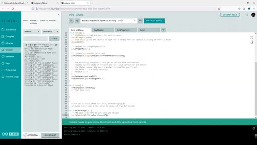Open a new browser tab
The image size is (257, 145).
[93, 3]
